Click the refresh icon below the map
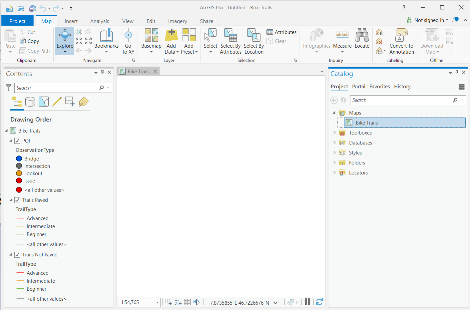 [319, 302]
